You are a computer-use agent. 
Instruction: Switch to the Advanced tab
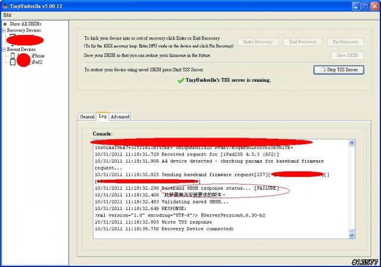(x=120, y=117)
